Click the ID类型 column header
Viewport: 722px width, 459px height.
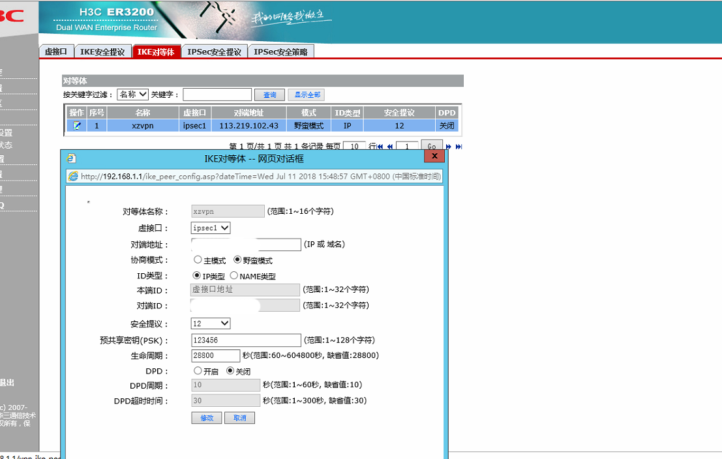tap(347, 112)
